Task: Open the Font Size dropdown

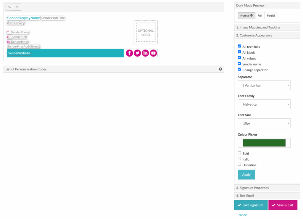Action: [264, 123]
